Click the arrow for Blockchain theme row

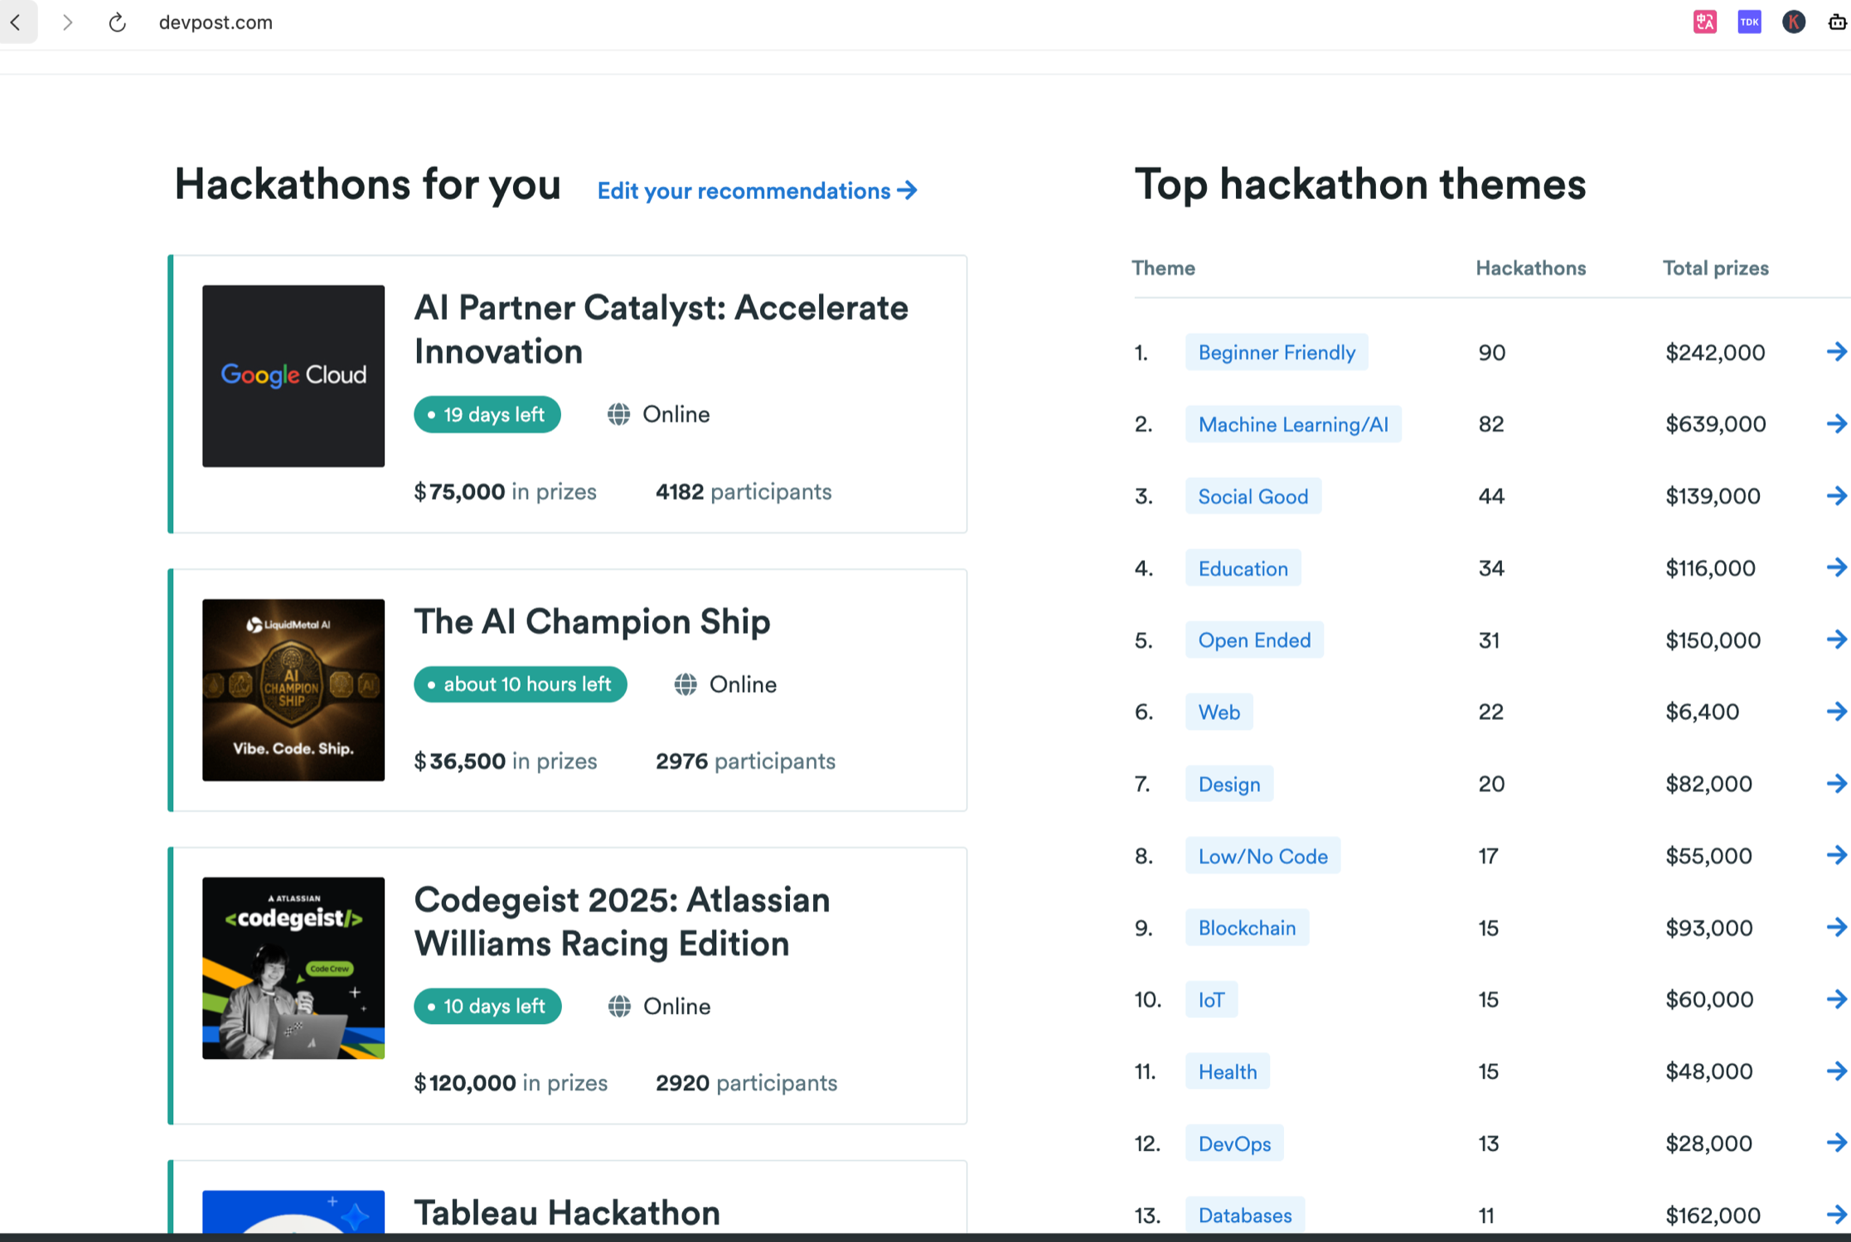tap(1835, 928)
